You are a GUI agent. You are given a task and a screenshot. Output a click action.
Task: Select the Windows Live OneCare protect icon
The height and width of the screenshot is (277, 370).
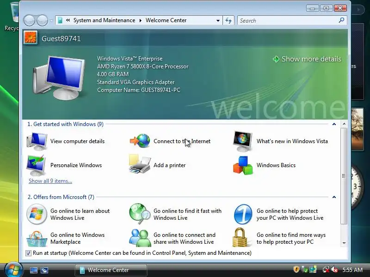click(243, 214)
